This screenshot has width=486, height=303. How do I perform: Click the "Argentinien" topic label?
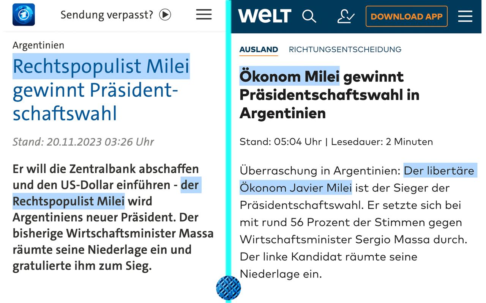click(x=38, y=45)
